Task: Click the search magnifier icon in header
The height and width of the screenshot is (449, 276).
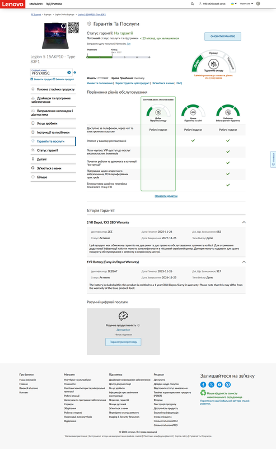Action: [192, 4]
